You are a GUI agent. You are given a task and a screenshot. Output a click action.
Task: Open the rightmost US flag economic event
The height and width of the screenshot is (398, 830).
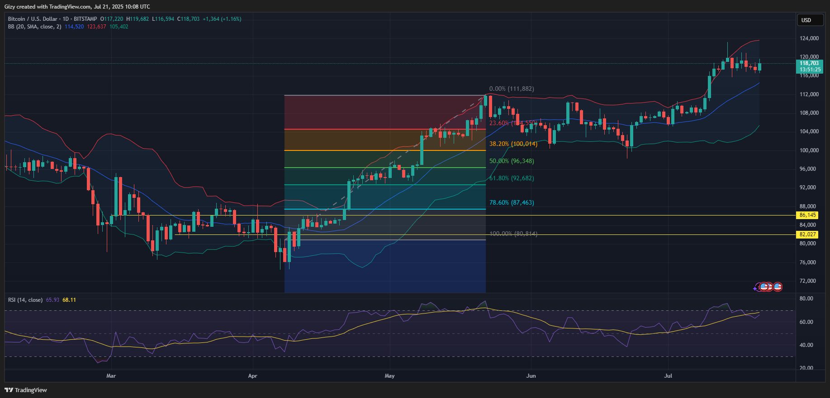(x=778, y=287)
